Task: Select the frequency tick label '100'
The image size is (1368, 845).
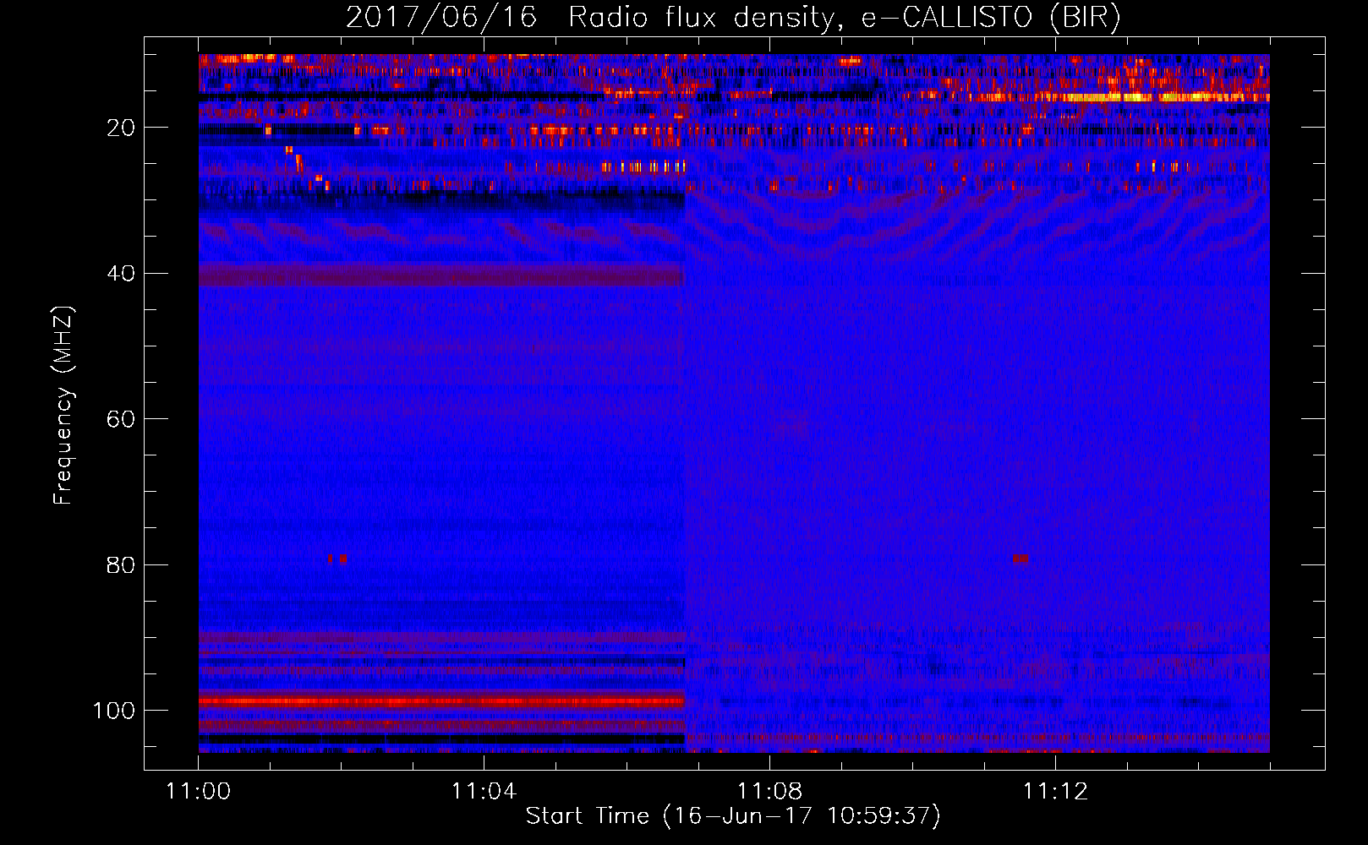Action: coord(114,711)
